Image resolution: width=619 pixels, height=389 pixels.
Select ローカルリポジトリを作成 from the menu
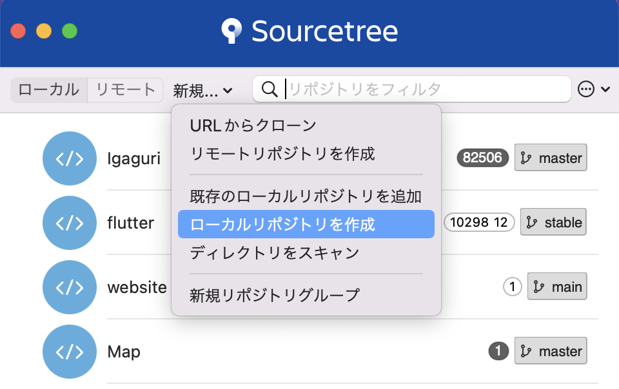point(264,223)
